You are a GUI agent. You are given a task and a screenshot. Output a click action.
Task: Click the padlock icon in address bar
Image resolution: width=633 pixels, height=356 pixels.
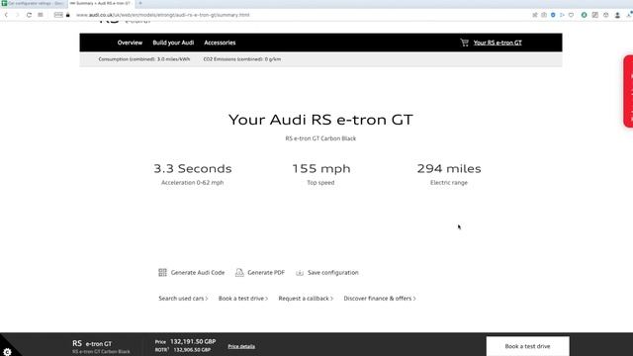click(68, 15)
